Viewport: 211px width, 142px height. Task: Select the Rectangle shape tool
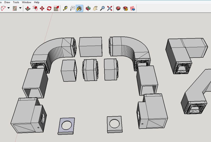click(15, 8)
